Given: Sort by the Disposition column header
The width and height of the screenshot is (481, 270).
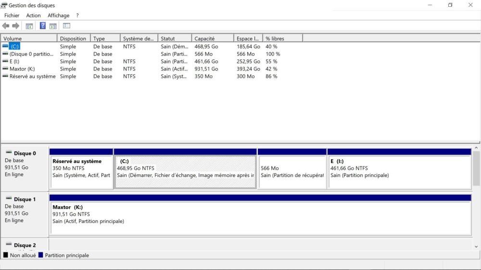Looking at the screenshot, I should point(74,38).
